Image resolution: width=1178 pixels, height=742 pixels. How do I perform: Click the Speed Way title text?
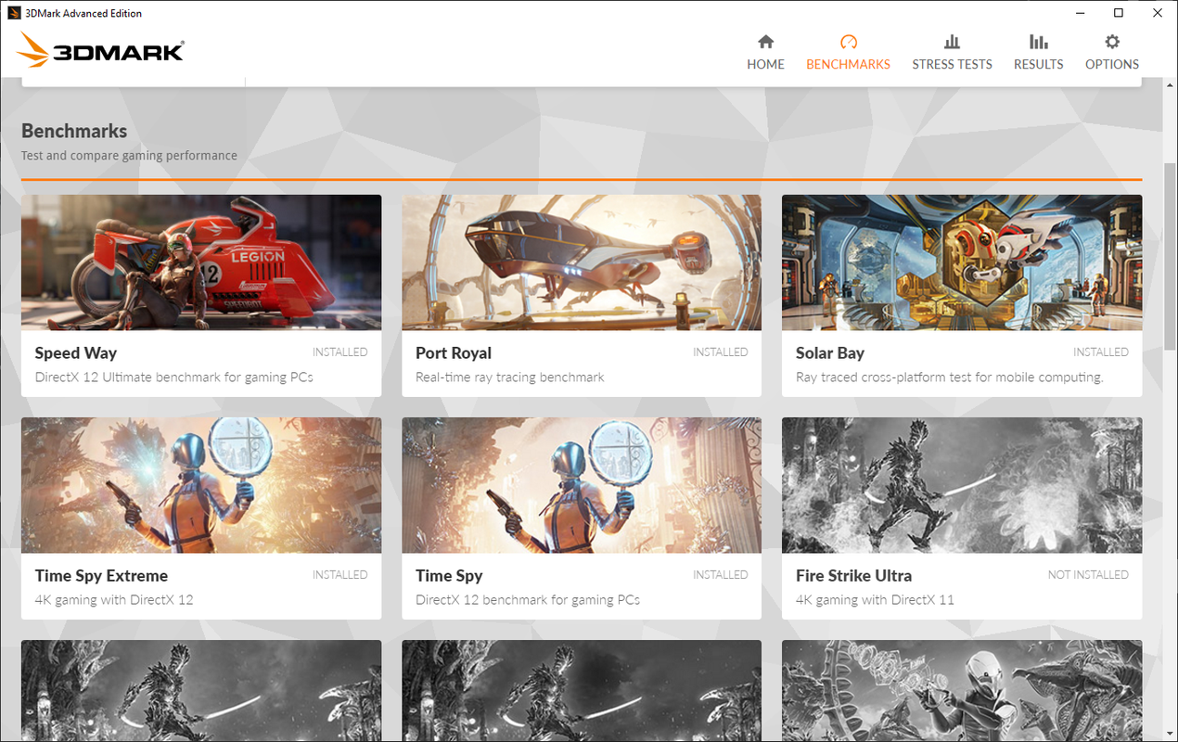(x=76, y=353)
